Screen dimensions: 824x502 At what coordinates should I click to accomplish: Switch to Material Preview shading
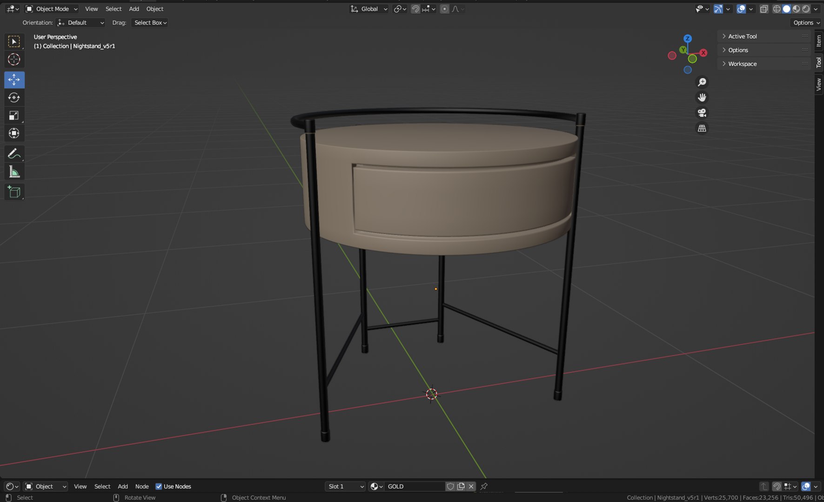click(x=797, y=9)
